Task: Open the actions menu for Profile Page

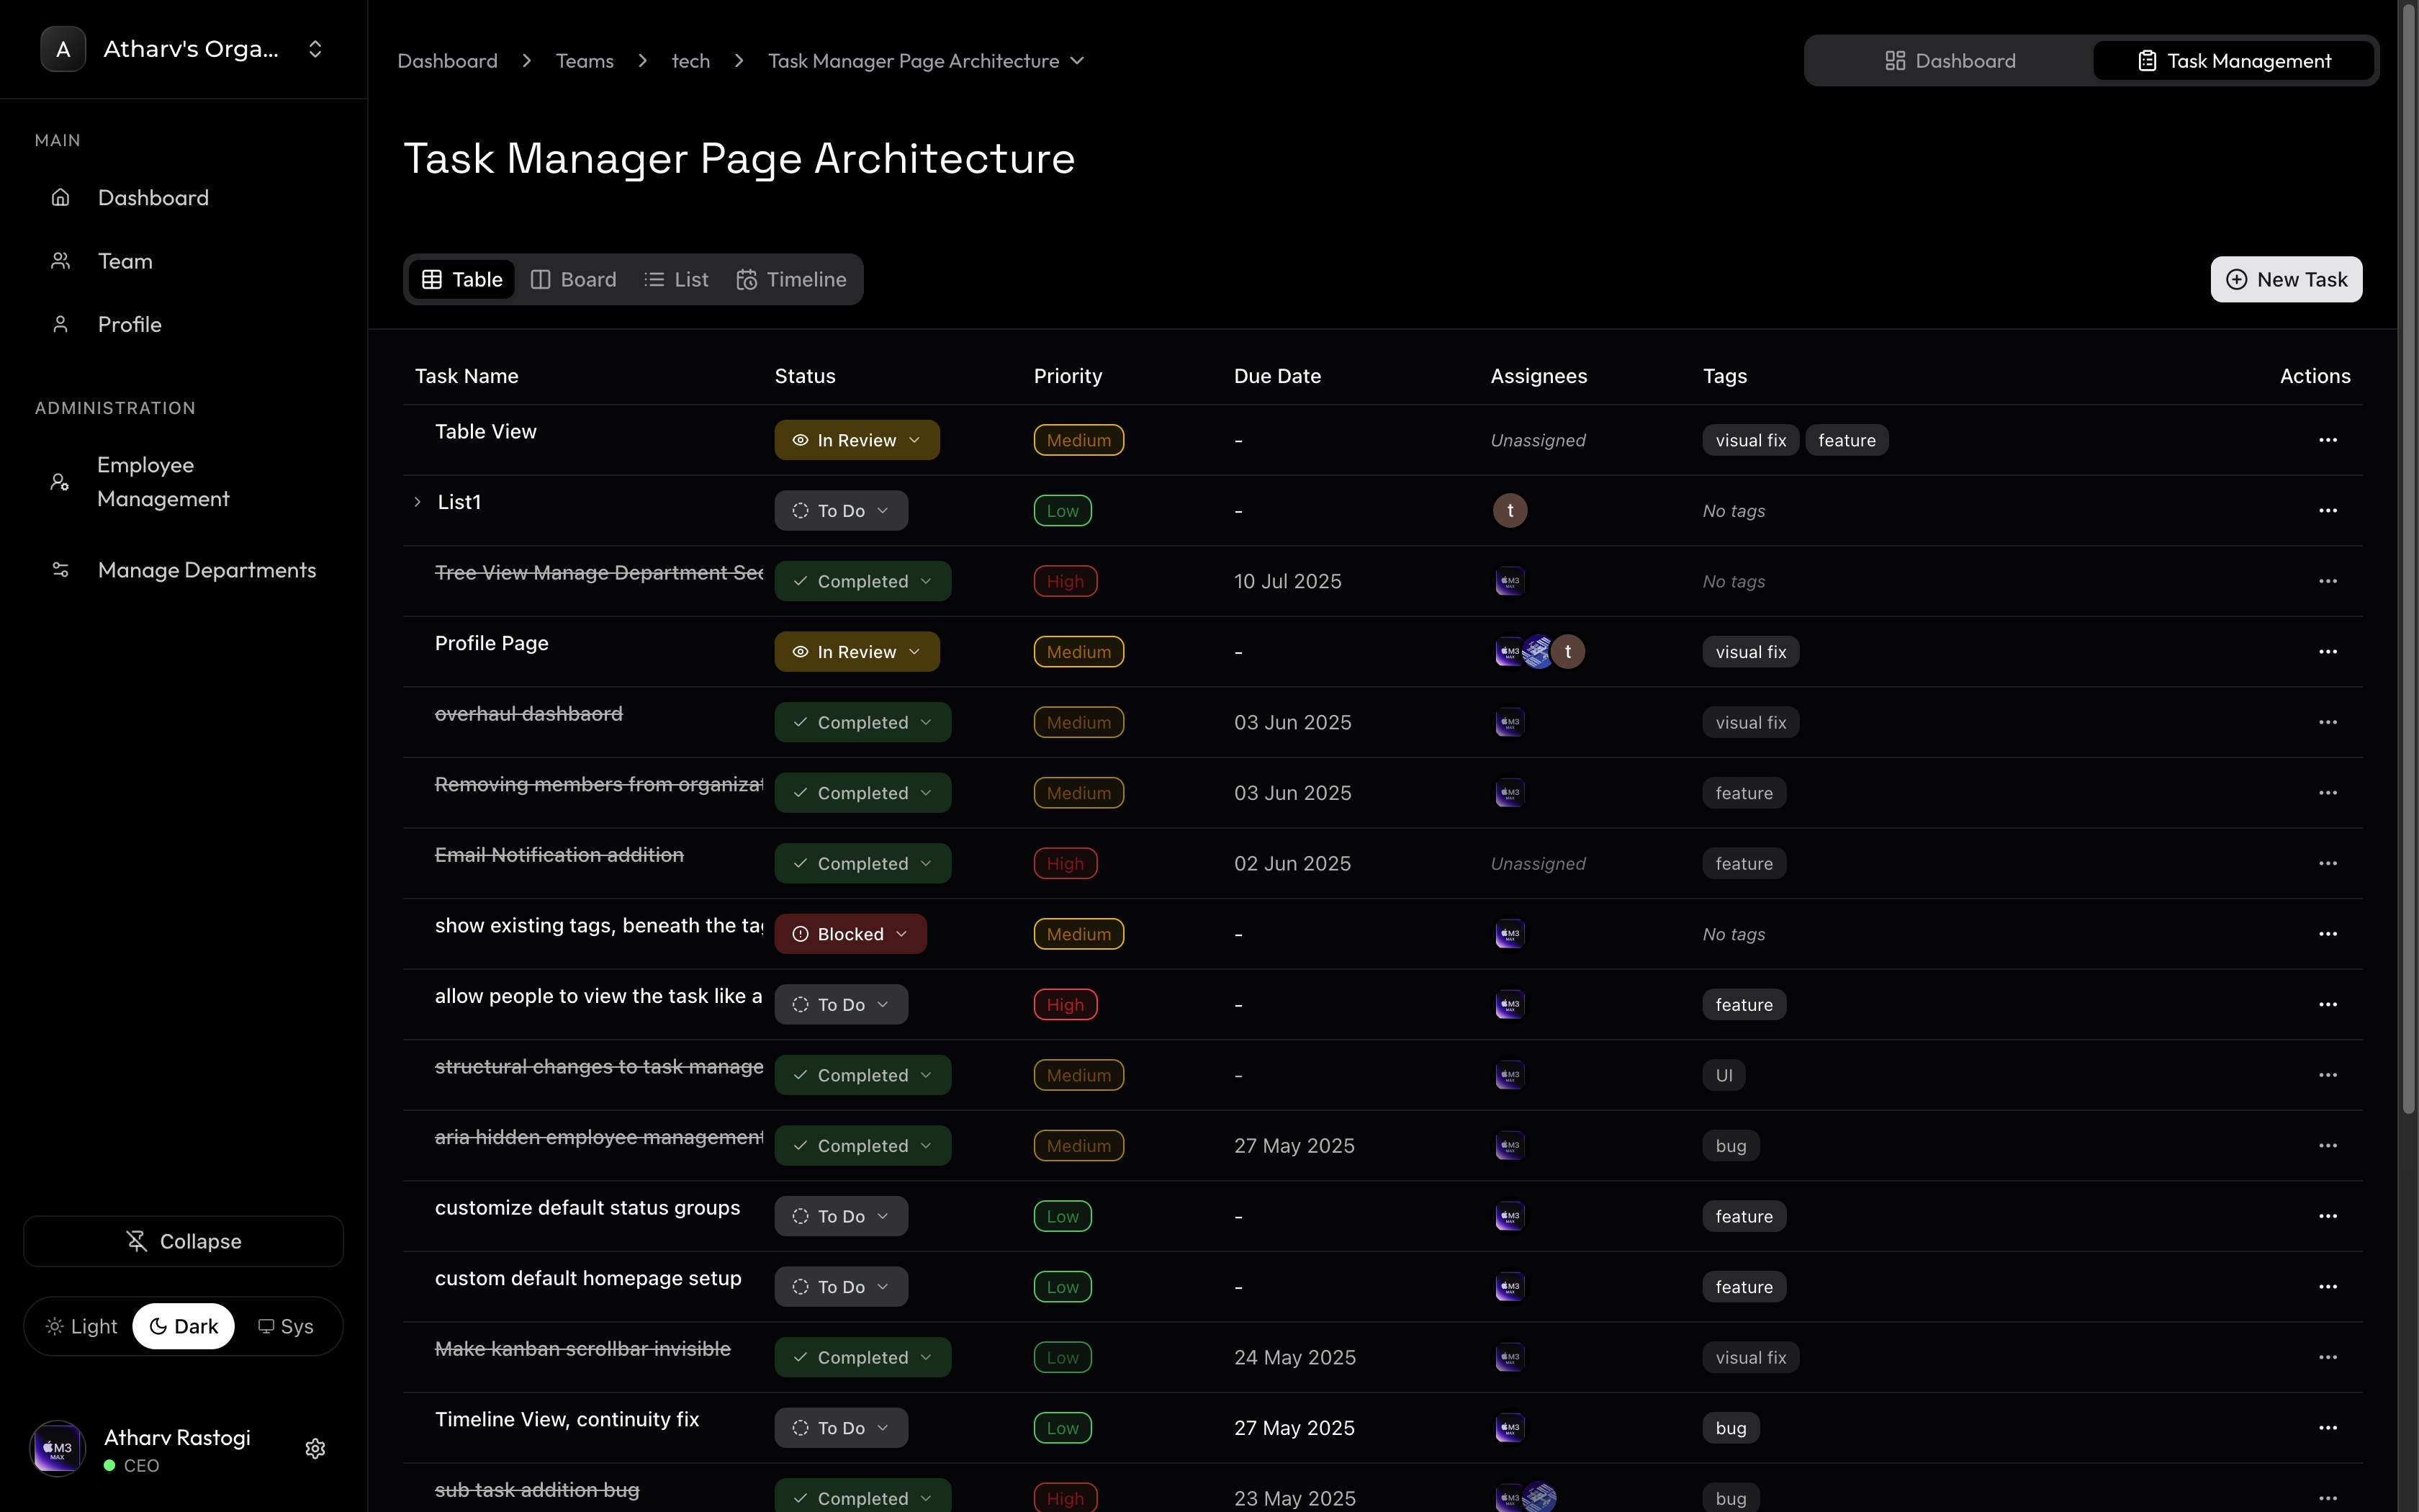Action: [x=2327, y=652]
